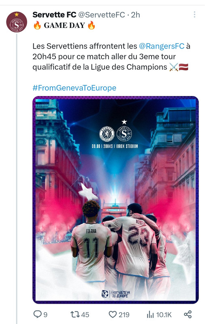View tweet analytics bar chart icon

point(150,315)
